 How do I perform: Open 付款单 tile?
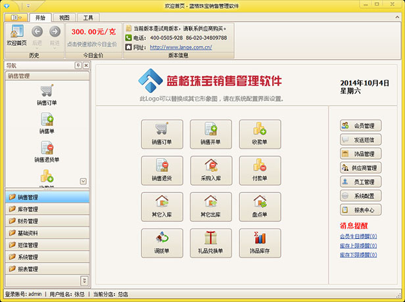260,171
